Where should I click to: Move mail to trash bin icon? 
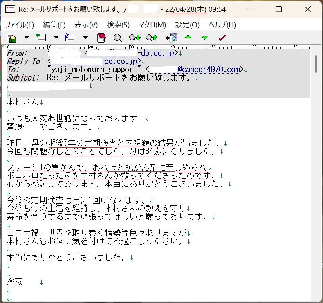172,38
